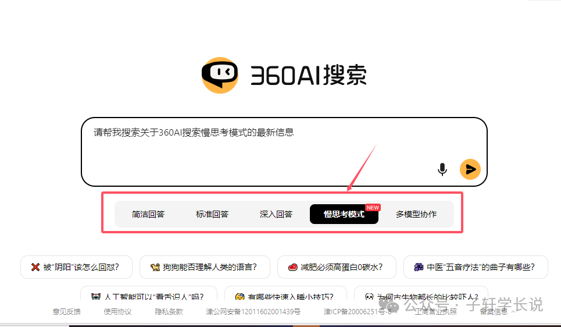This screenshot has height=327, width=561.
Task: Open suggestion 中医"五音疗法"的曲子有哪些?
Action: point(476,267)
